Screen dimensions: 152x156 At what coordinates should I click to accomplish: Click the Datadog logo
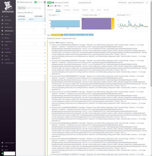click(8, 7)
